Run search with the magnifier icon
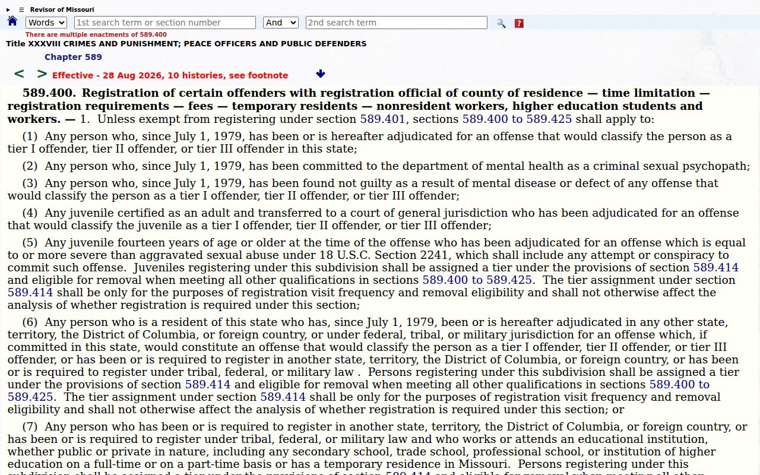 point(501,23)
